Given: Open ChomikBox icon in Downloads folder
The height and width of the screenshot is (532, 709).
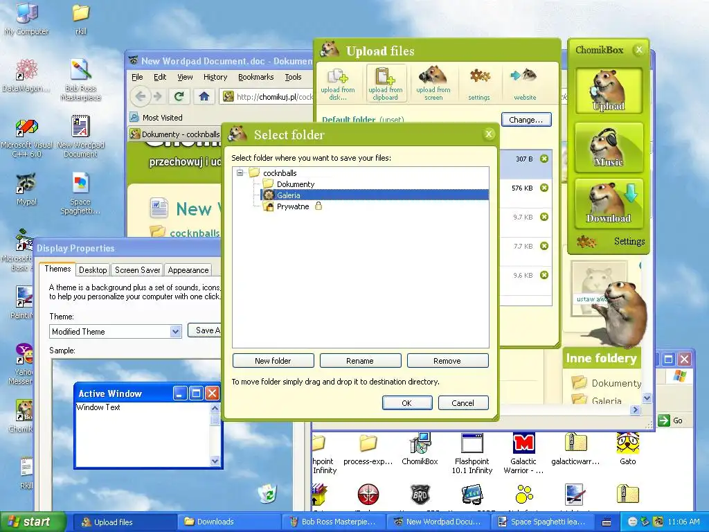Looking at the screenshot, I should [420, 449].
